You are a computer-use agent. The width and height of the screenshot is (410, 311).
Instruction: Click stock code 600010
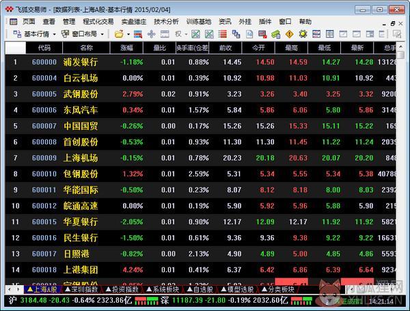[44, 174]
